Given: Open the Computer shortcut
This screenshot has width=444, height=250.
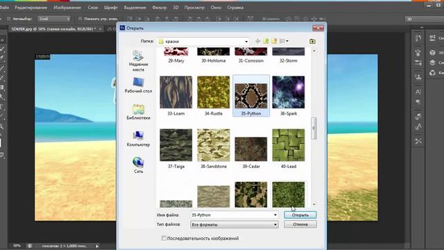Looking at the screenshot, I should (138, 139).
